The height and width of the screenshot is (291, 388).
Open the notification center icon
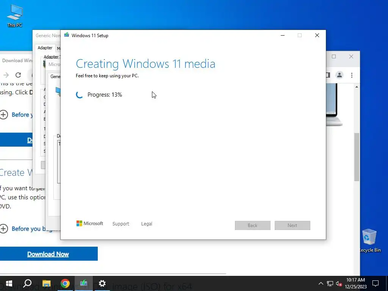pyautogui.click(x=375, y=283)
